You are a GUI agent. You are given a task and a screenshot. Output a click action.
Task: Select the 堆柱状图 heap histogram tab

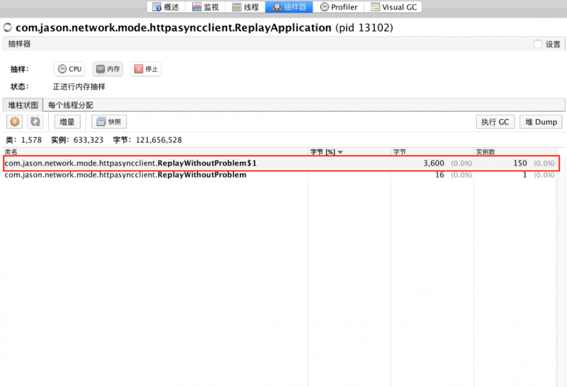(23, 105)
